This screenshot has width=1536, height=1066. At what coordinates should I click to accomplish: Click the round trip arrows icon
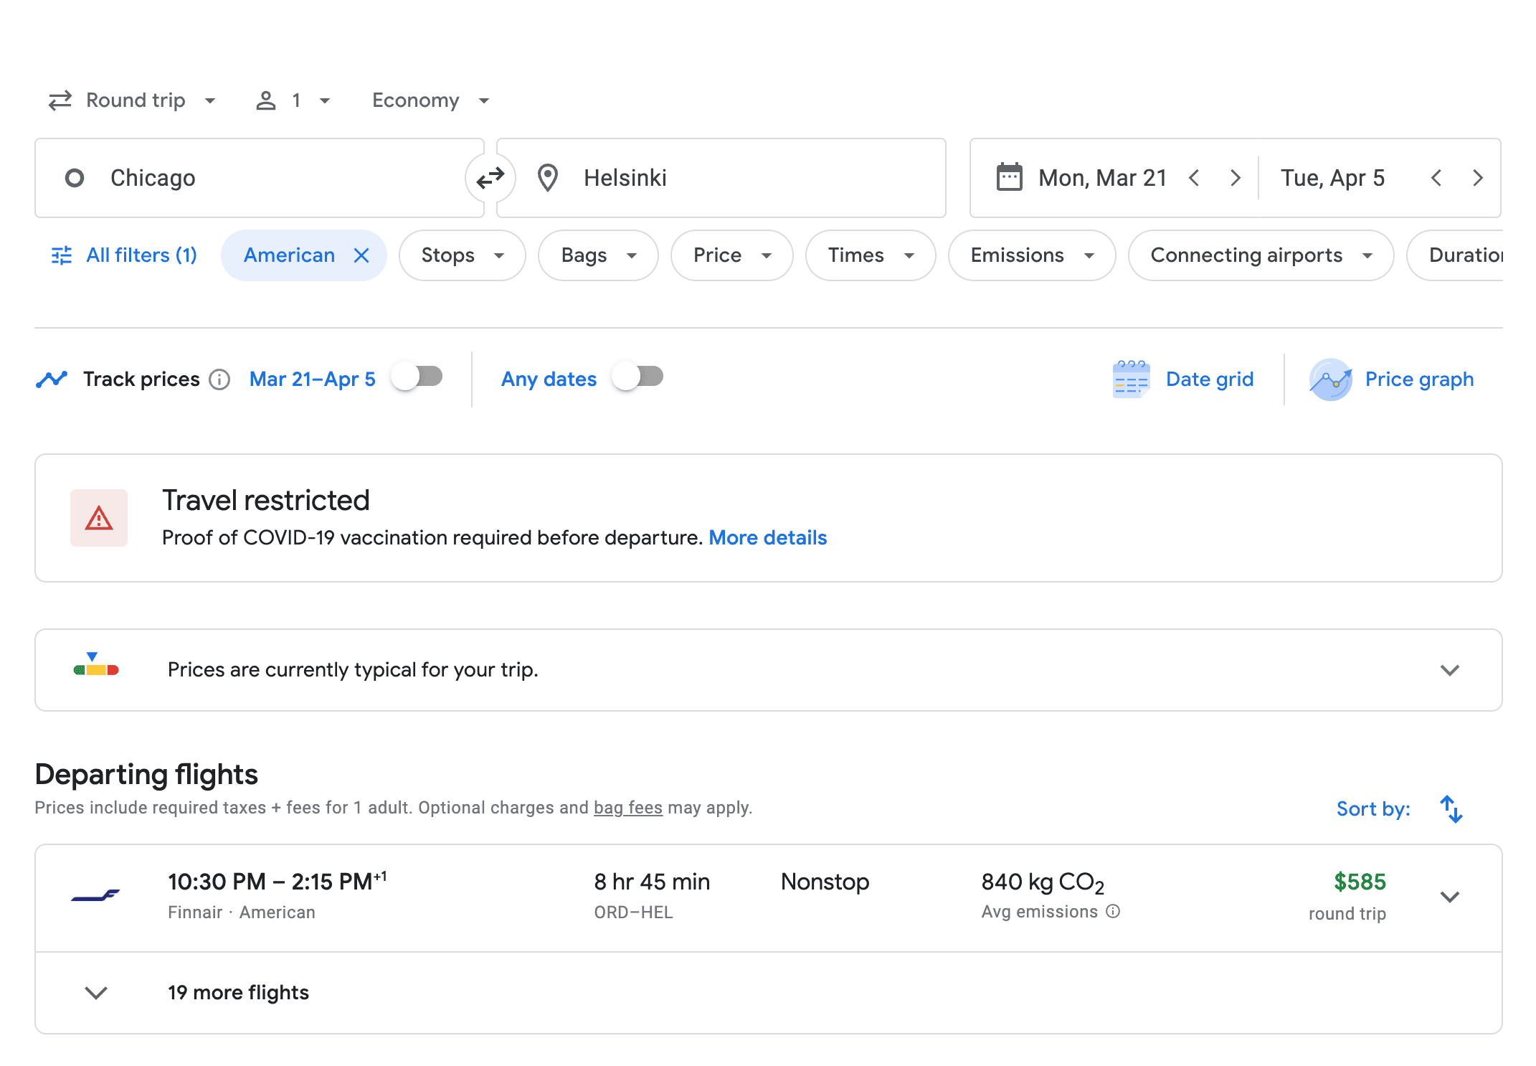point(60,100)
